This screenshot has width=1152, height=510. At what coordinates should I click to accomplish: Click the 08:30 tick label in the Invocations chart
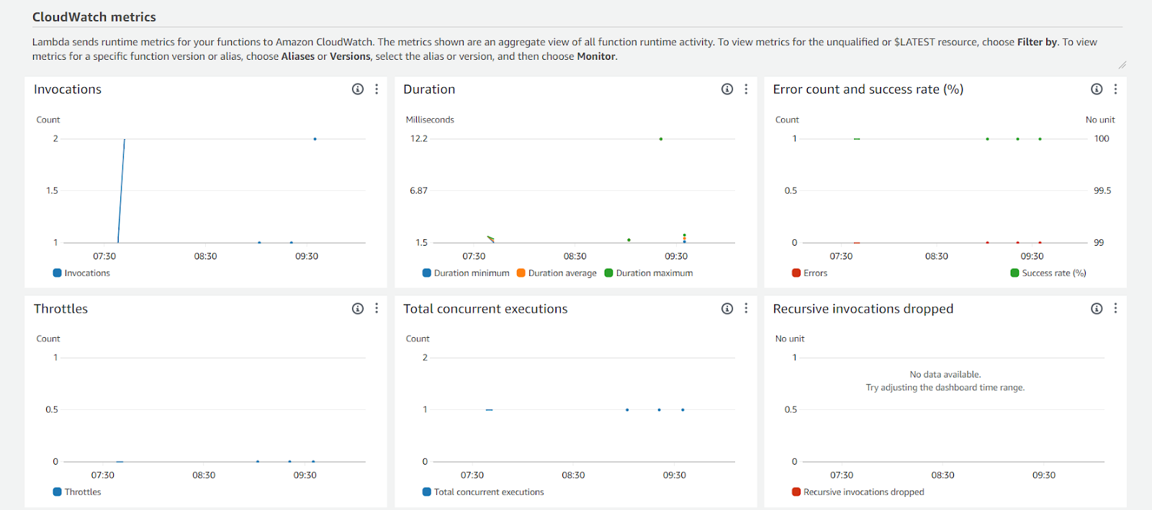(205, 256)
